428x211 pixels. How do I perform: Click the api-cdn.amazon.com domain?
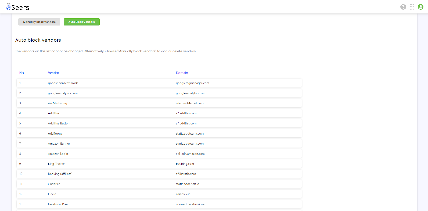[x=190, y=154]
